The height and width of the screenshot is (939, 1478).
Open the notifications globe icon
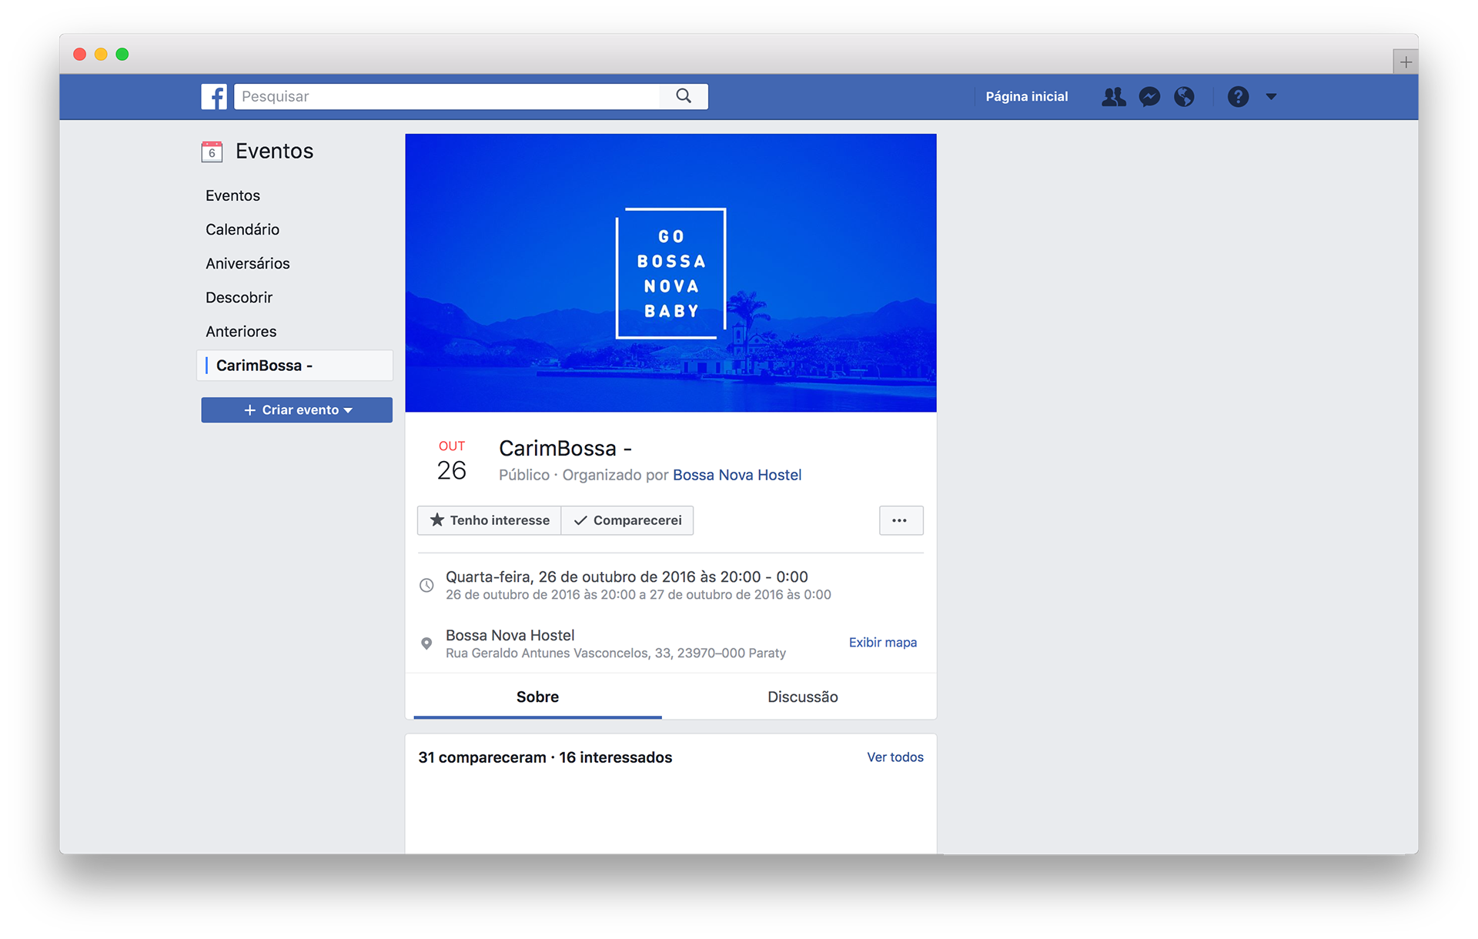(x=1184, y=96)
